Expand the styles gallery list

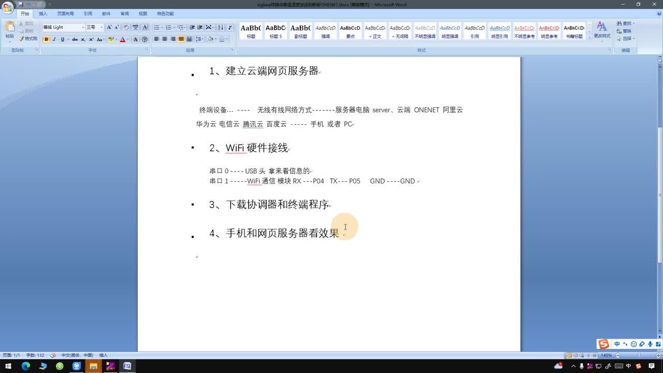pyautogui.click(x=589, y=38)
